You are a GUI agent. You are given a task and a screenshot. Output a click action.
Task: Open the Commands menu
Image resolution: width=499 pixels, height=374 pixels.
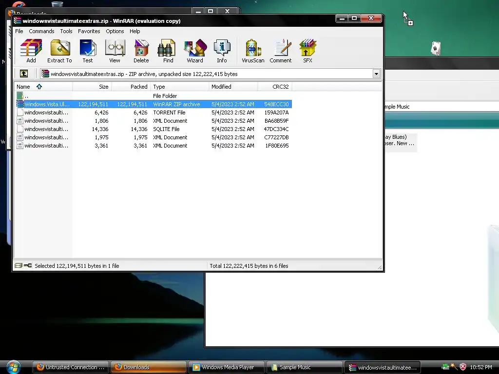point(42,31)
